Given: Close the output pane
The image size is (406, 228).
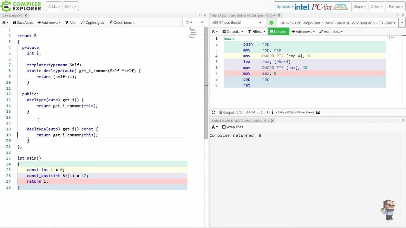Looking at the screenshot, I should pos(403,120).
